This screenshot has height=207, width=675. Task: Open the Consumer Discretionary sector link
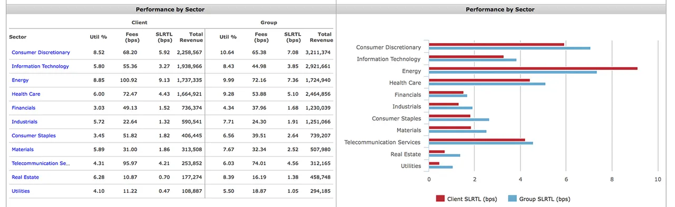pos(41,53)
